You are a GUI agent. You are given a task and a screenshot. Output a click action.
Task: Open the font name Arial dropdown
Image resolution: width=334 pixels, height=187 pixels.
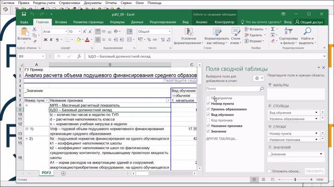[66, 32]
